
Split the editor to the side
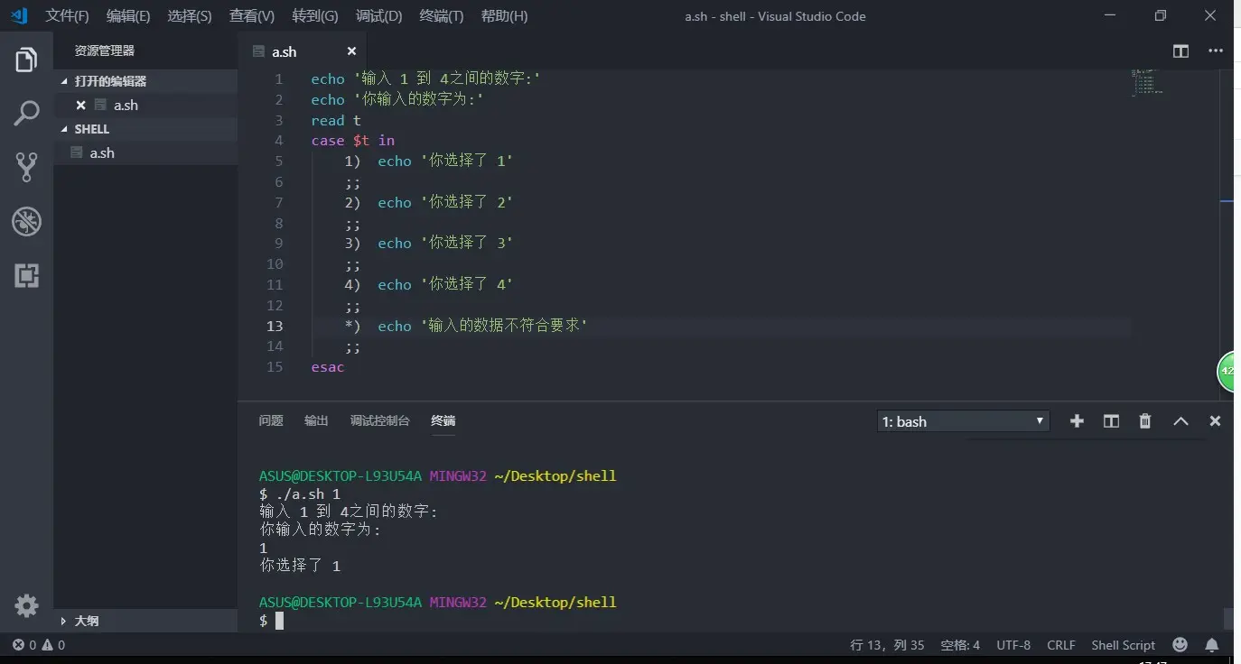(1180, 51)
